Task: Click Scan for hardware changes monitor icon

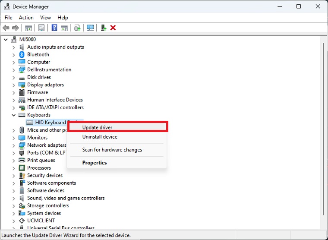Action: click(90, 28)
